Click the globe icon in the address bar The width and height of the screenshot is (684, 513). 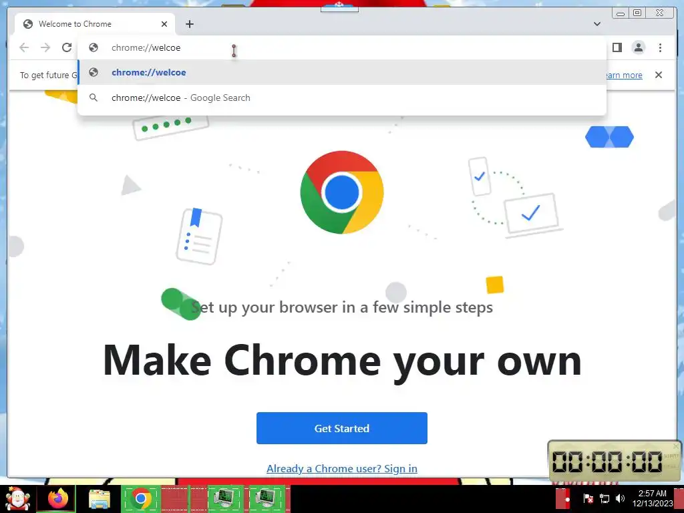(94, 47)
